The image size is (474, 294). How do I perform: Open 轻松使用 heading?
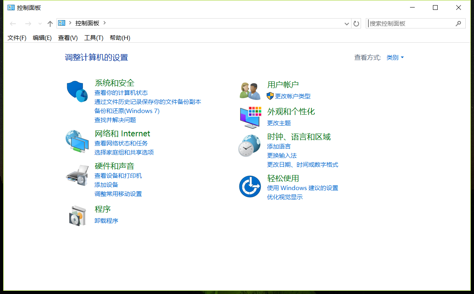click(x=283, y=179)
